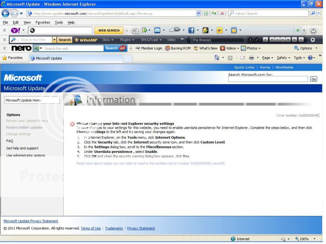Click the Yahoo! logo on toolbar
The width and height of the screenshot is (326, 244).
coord(16,30)
